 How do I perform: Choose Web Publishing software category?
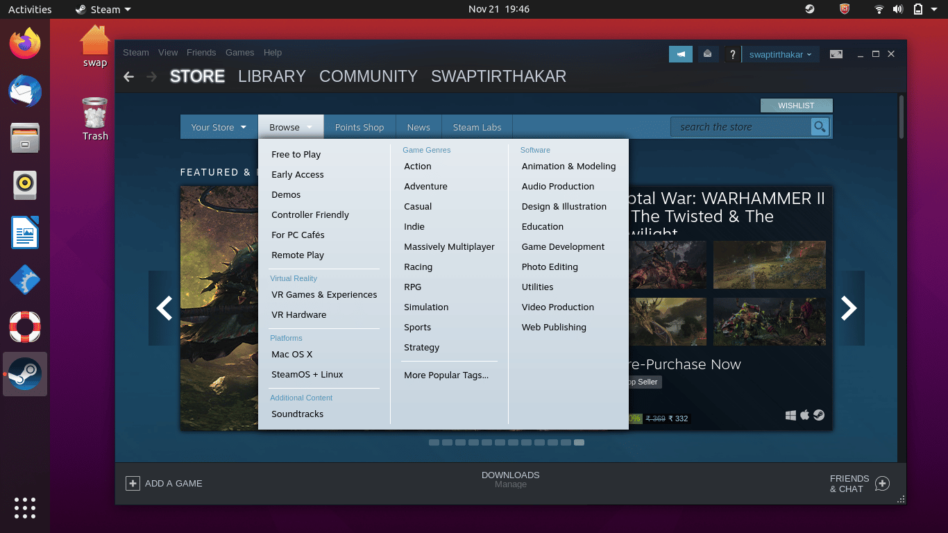554,327
